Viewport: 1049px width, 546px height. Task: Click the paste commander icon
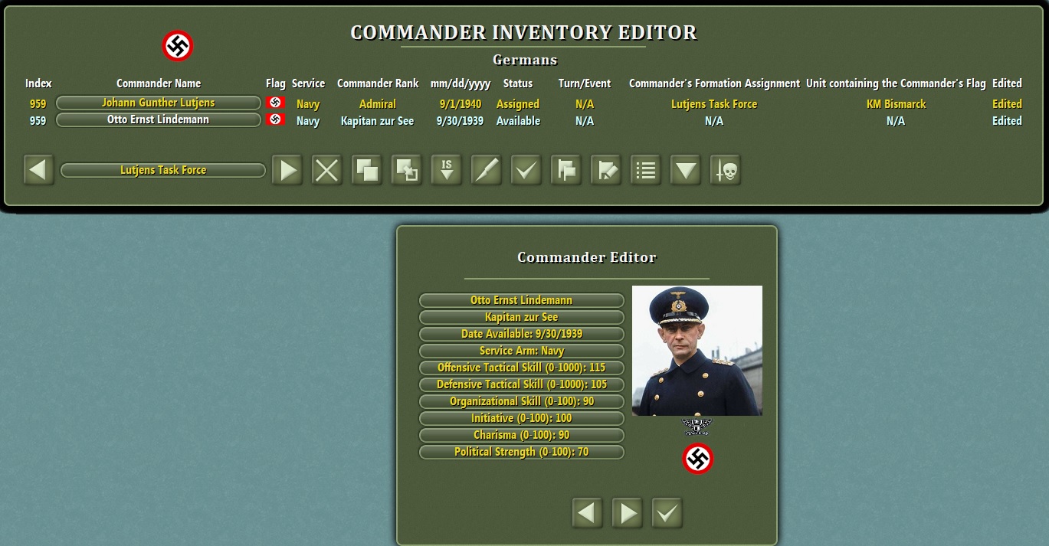(x=406, y=169)
